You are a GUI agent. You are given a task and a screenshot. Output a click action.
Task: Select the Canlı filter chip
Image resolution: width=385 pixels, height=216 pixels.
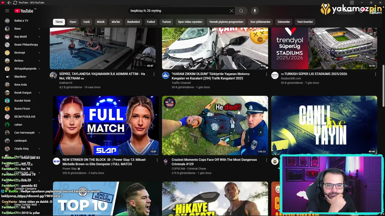87,22
